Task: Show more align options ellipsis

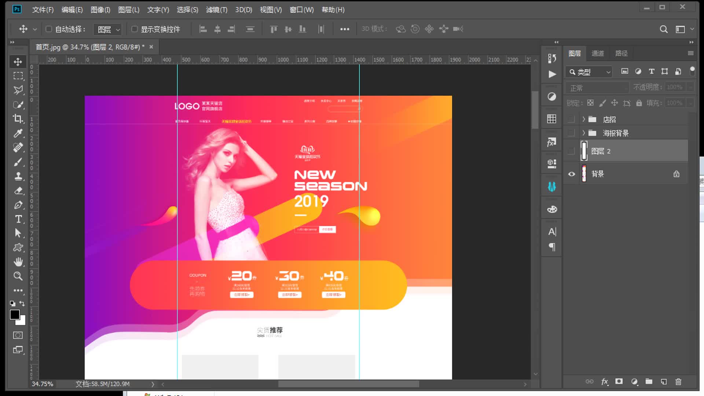Action: [345, 29]
